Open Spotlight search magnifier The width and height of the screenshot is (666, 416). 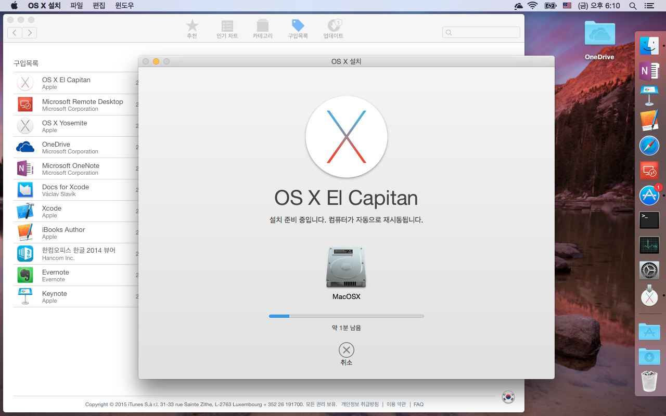pyautogui.click(x=633, y=6)
